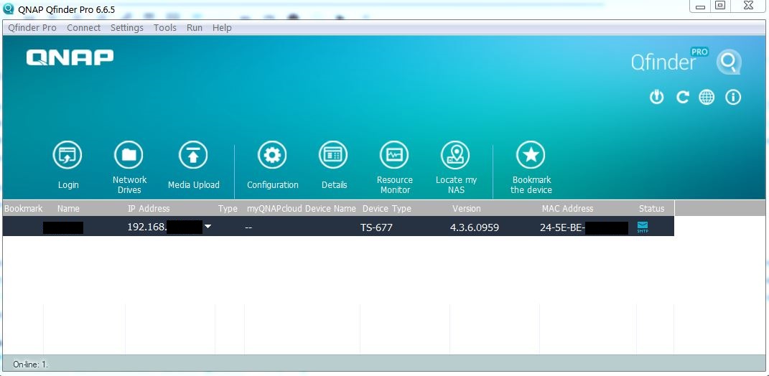Maximize the Qfinder Pro window
769x376 pixels.
coord(720,6)
